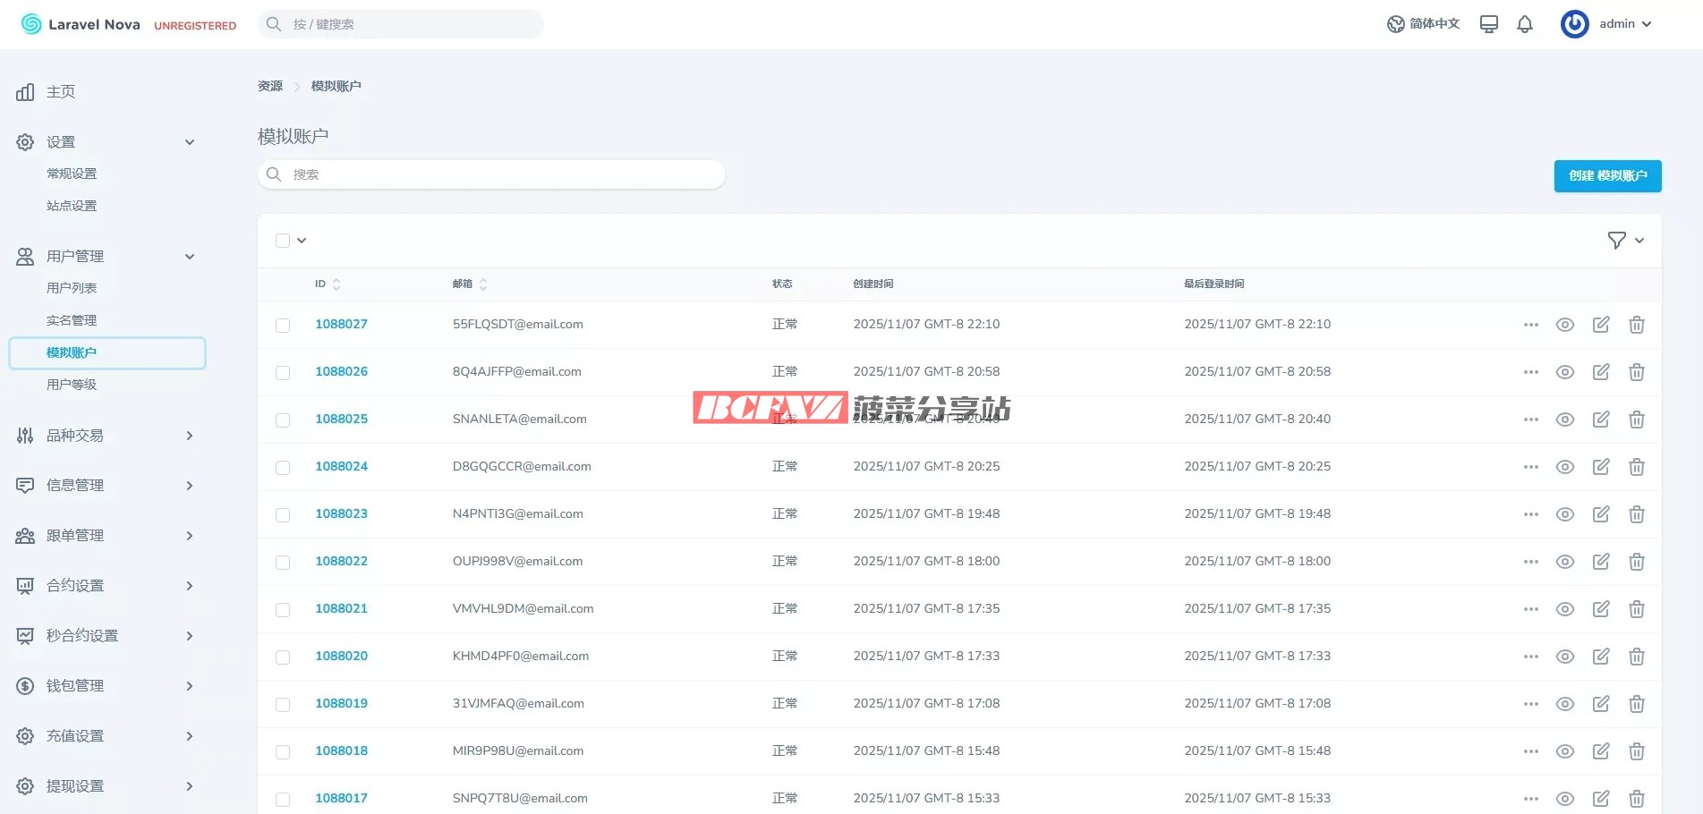
Task: Open the three-dot actions menu for ID 1088024
Action: pos(1530,467)
